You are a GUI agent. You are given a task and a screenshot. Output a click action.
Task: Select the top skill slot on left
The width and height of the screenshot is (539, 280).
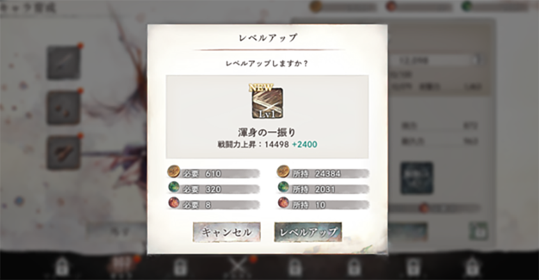pyautogui.click(x=63, y=63)
